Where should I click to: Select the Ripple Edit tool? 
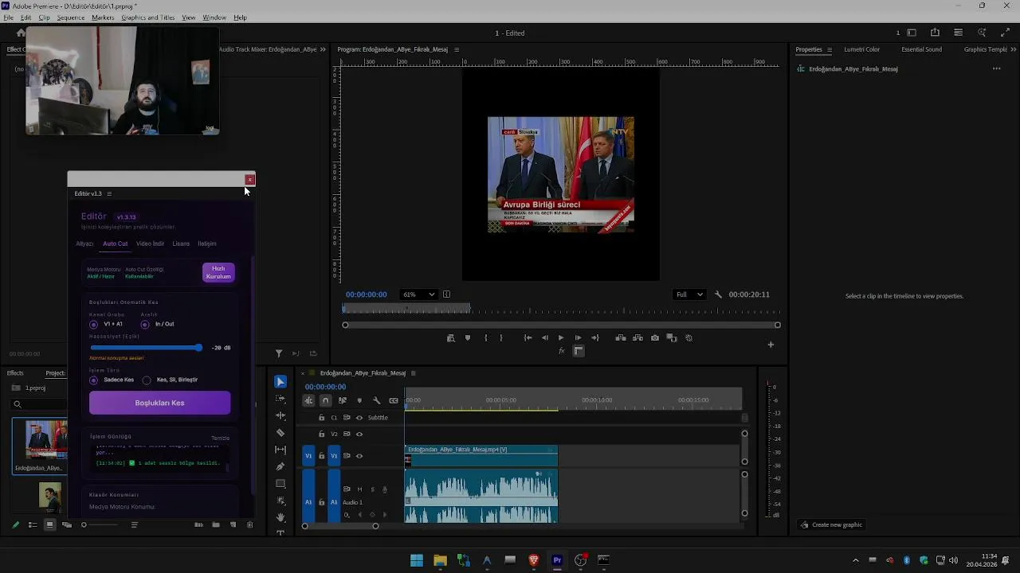pos(280,415)
